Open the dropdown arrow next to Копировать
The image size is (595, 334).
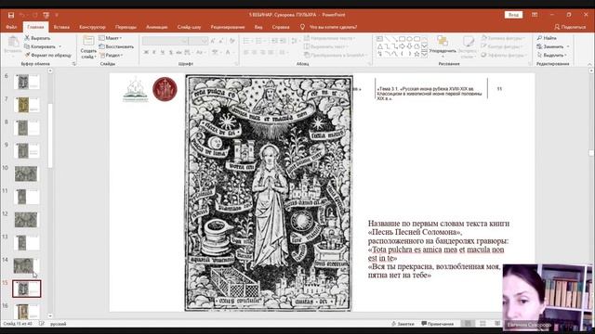click(x=59, y=46)
